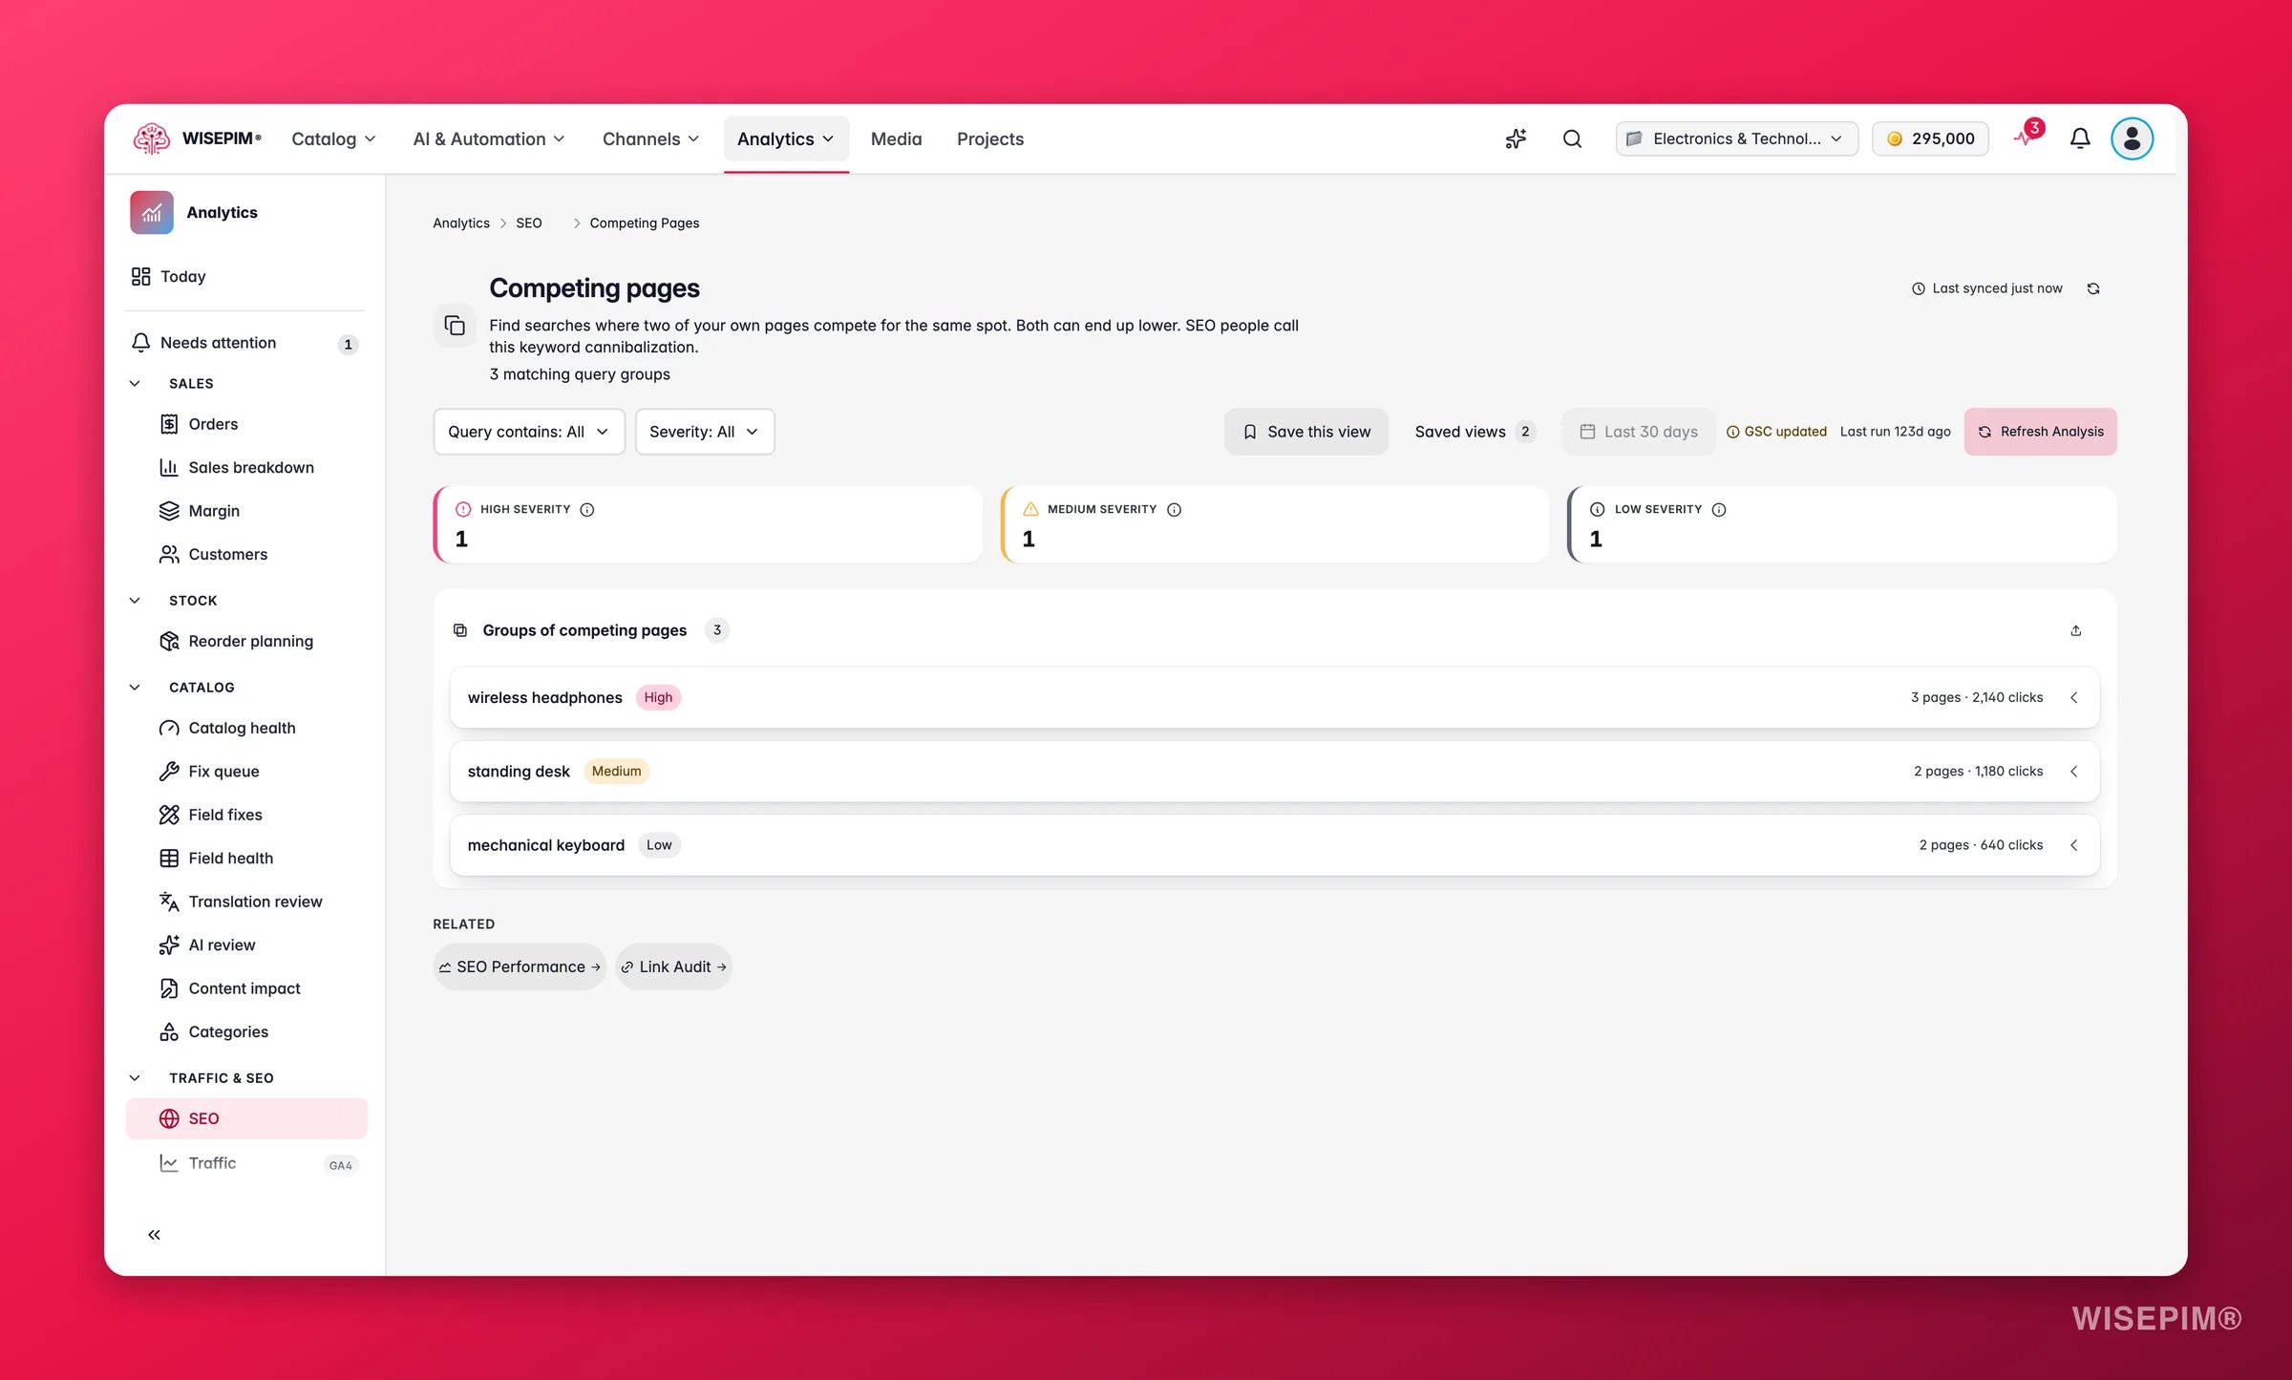This screenshot has width=2292, height=1380.
Task: Follow the Link Audit related link
Action: tap(673, 966)
